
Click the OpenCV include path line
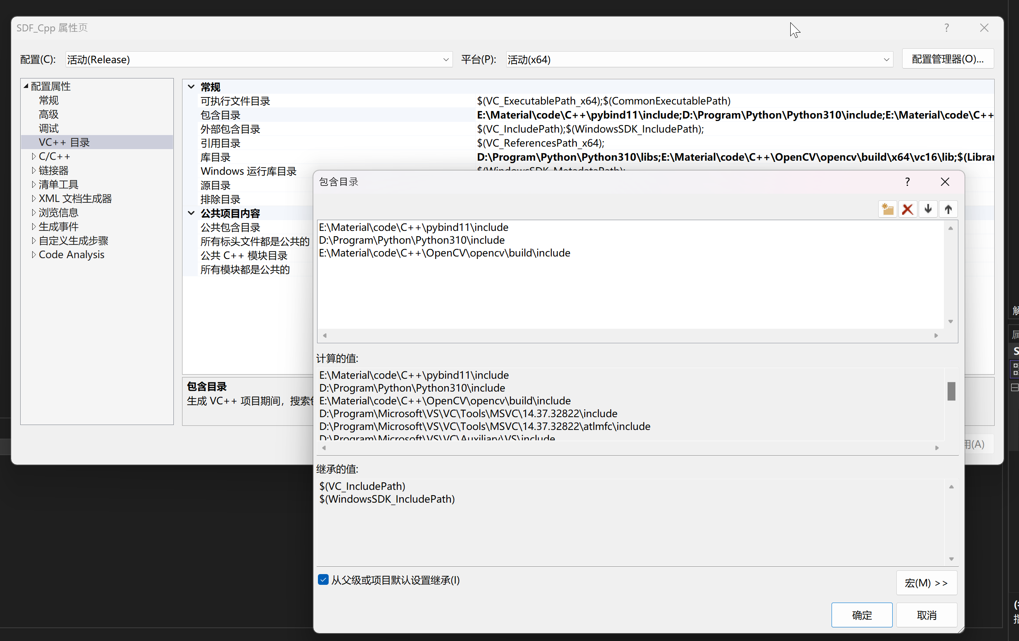click(x=444, y=253)
